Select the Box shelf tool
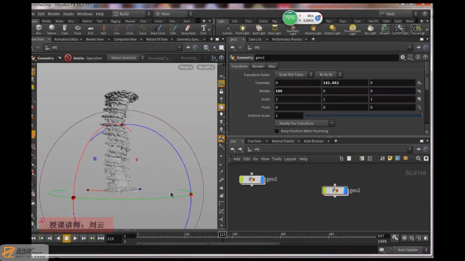This screenshot has width=465, height=261. 39,29
